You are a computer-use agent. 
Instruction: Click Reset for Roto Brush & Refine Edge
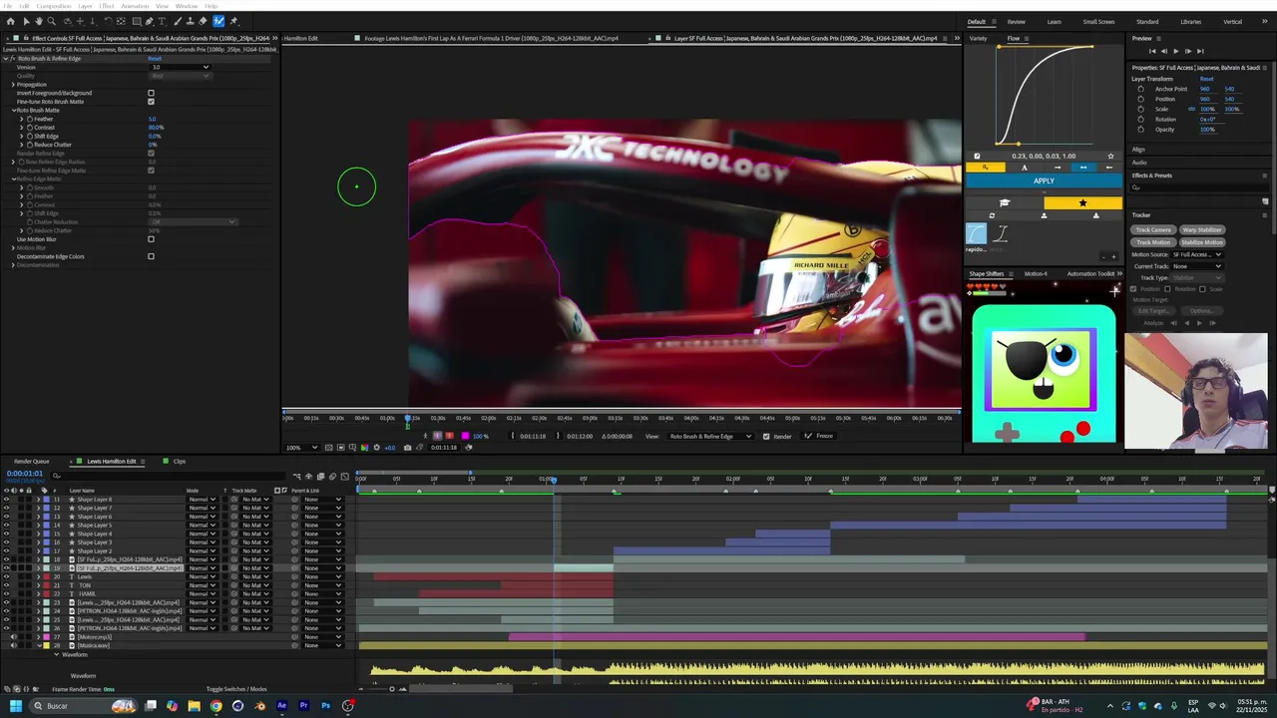[155, 59]
